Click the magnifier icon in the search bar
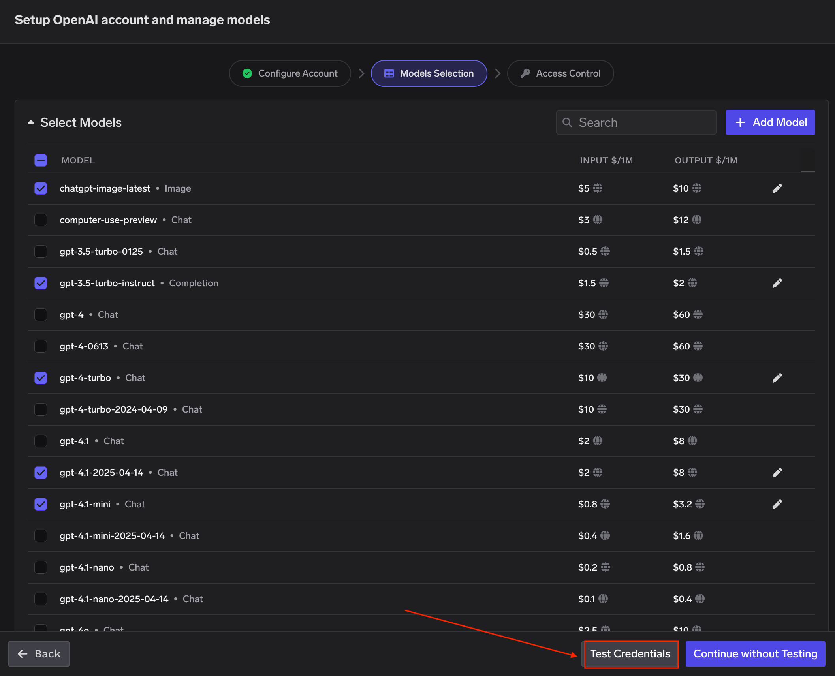 coord(568,122)
